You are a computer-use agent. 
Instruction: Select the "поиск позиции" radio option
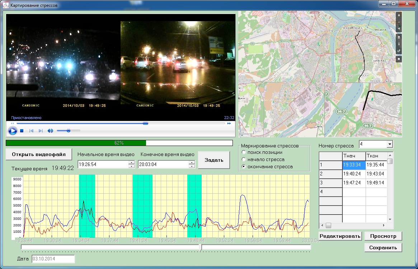tap(244, 152)
